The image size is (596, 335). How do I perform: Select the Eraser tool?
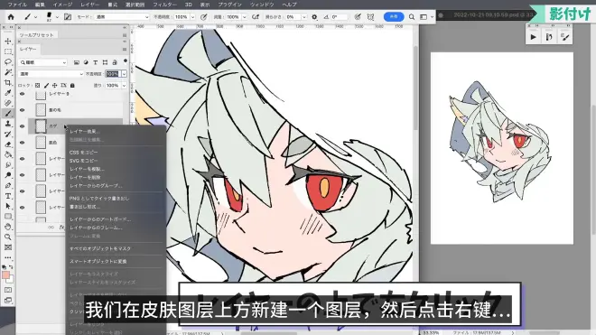coord(7,144)
